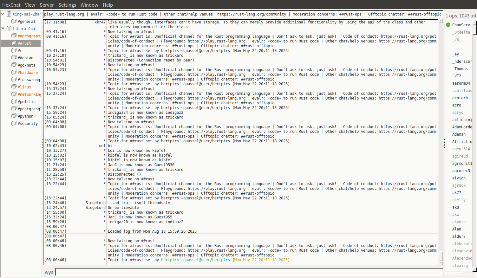Click the xkr47 nickname in chat

[x=100, y=22]
